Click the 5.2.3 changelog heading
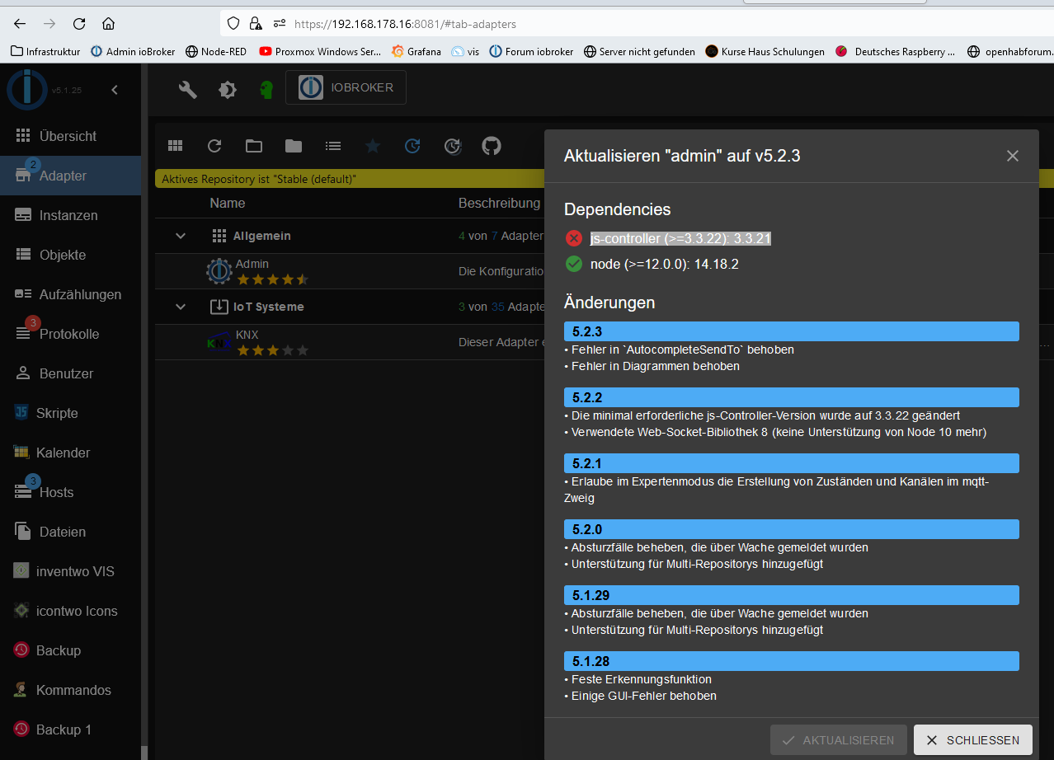1054x760 pixels. pyautogui.click(x=792, y=331)
